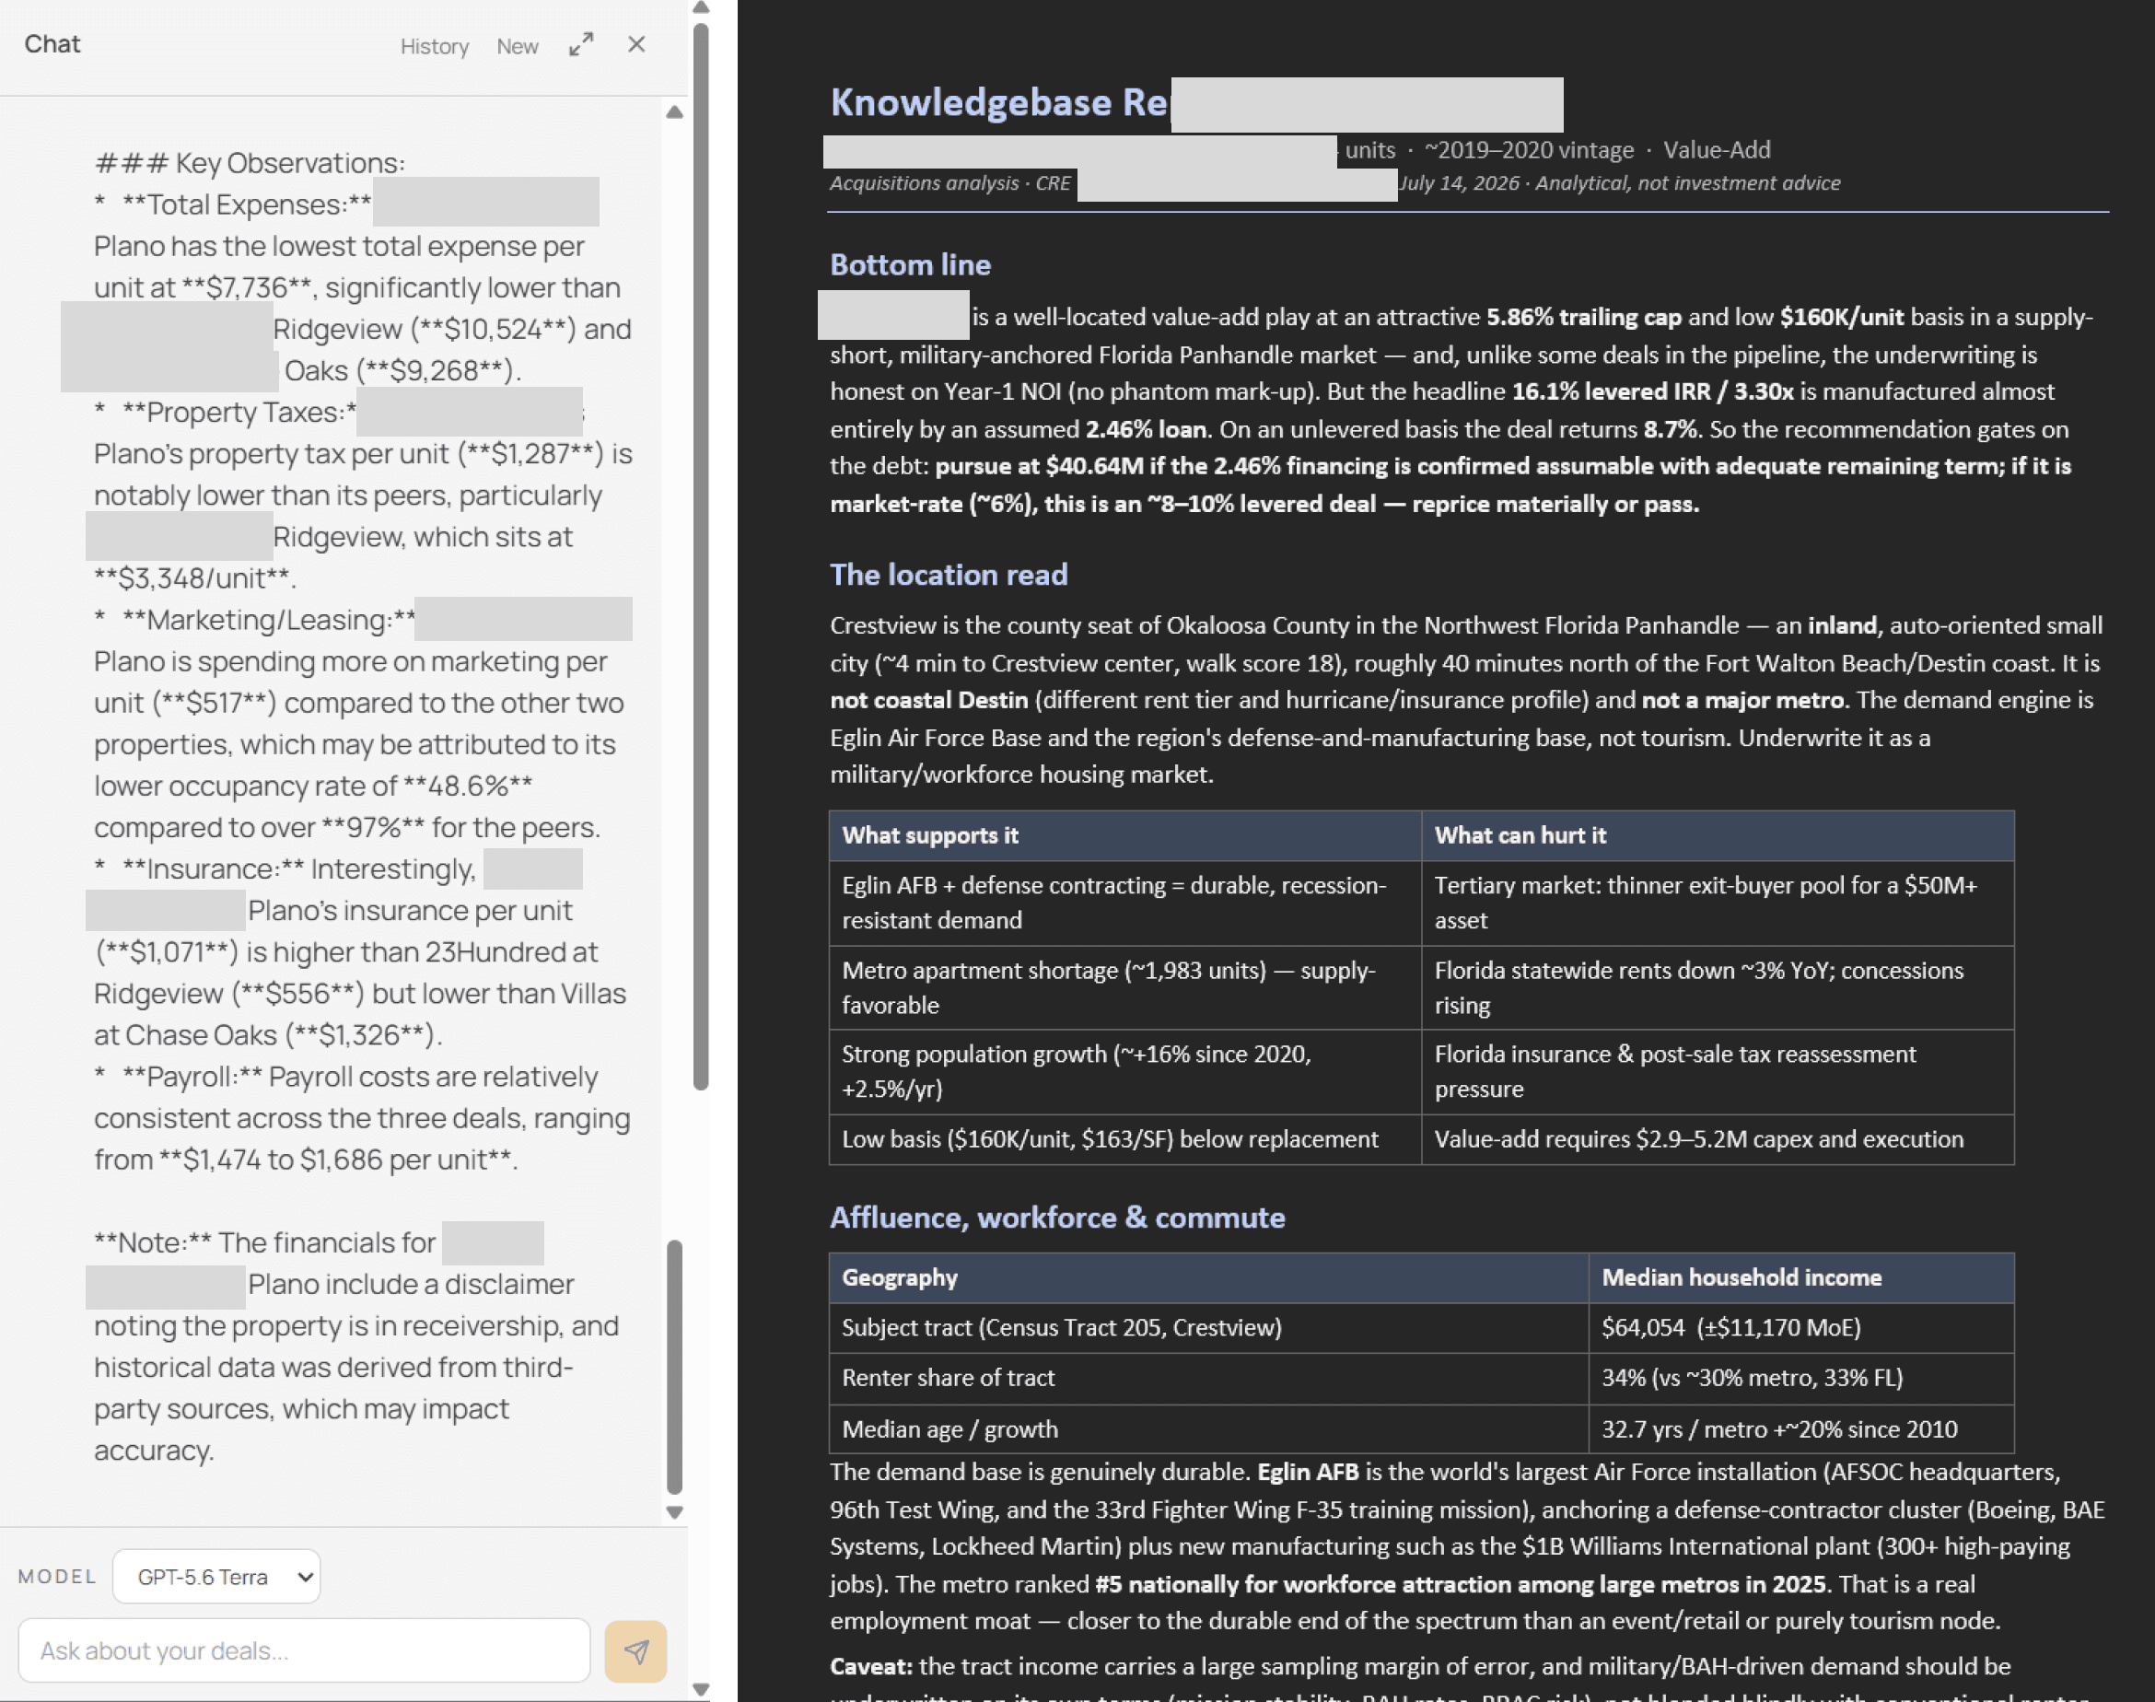The image size is (2155, 1702).
Task: Click 'Affluence, workforce & commute' heading
Action: point(1057,1217)
